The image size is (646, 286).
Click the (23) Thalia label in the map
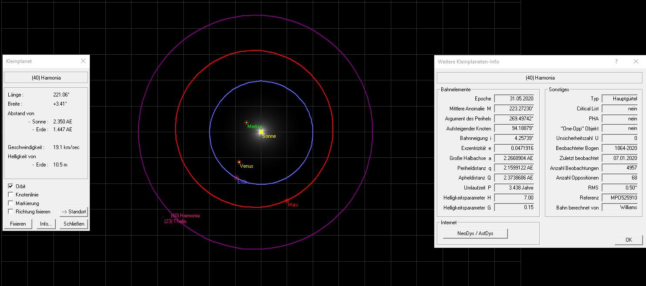175,221
